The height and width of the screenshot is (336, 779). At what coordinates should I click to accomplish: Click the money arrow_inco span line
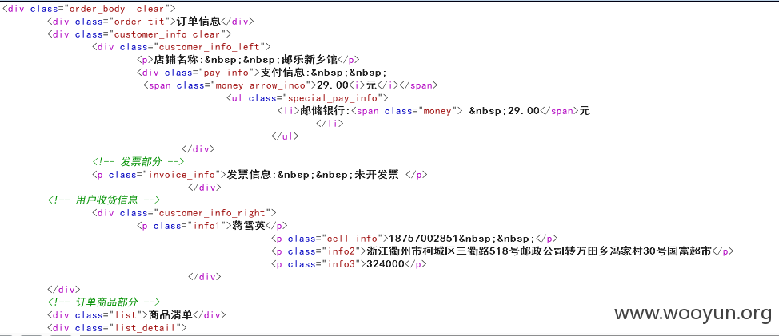point(290,85)
